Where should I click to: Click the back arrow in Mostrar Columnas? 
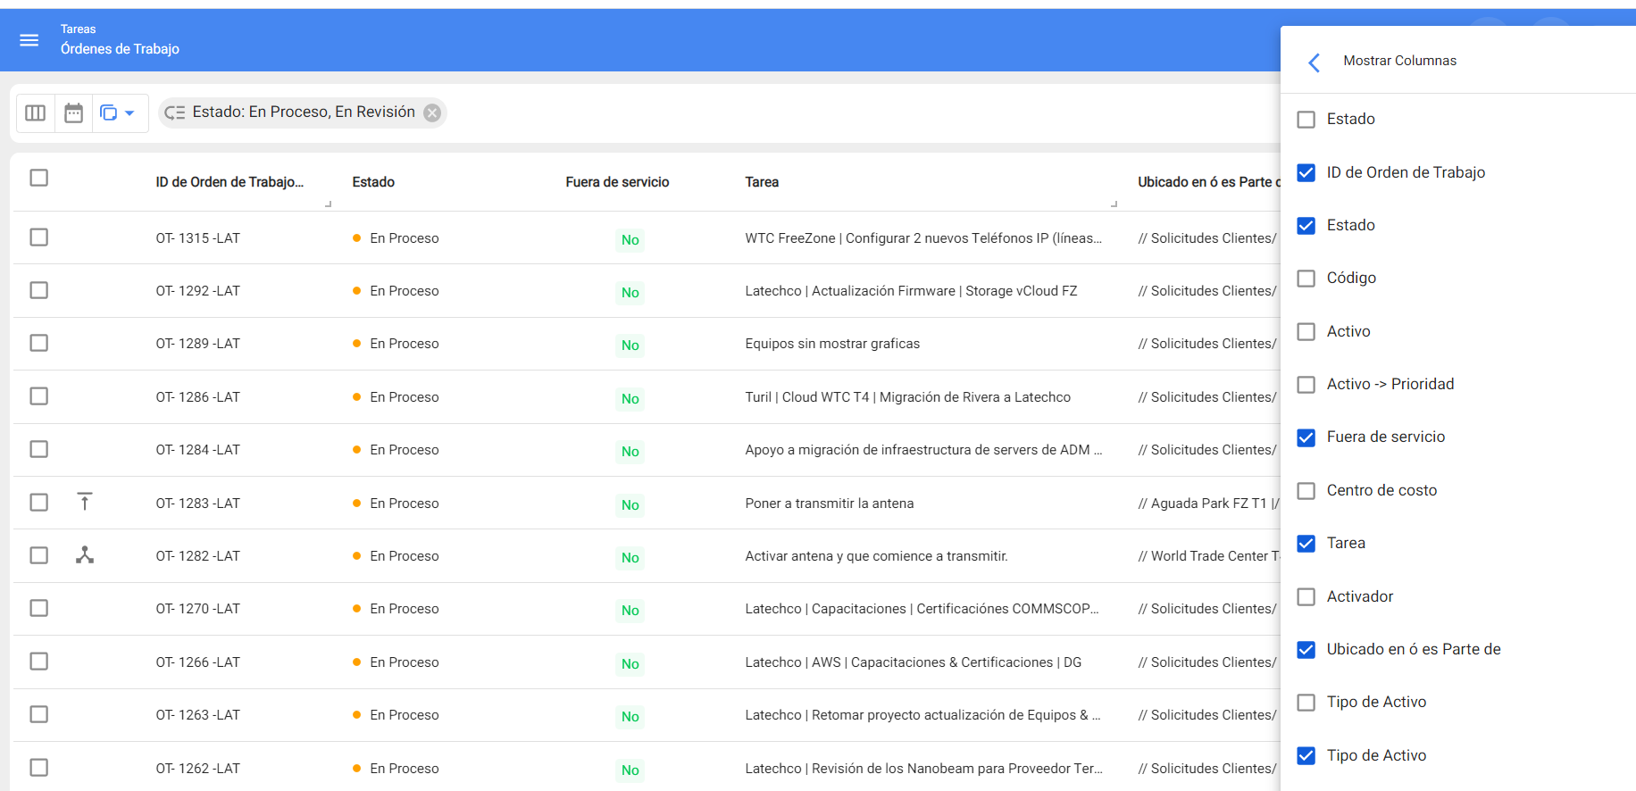[x=1314, y=62]
